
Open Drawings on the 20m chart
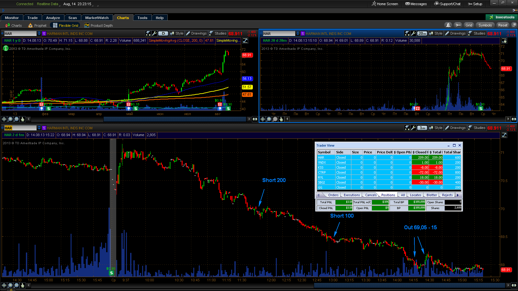[x=456, y=33]
